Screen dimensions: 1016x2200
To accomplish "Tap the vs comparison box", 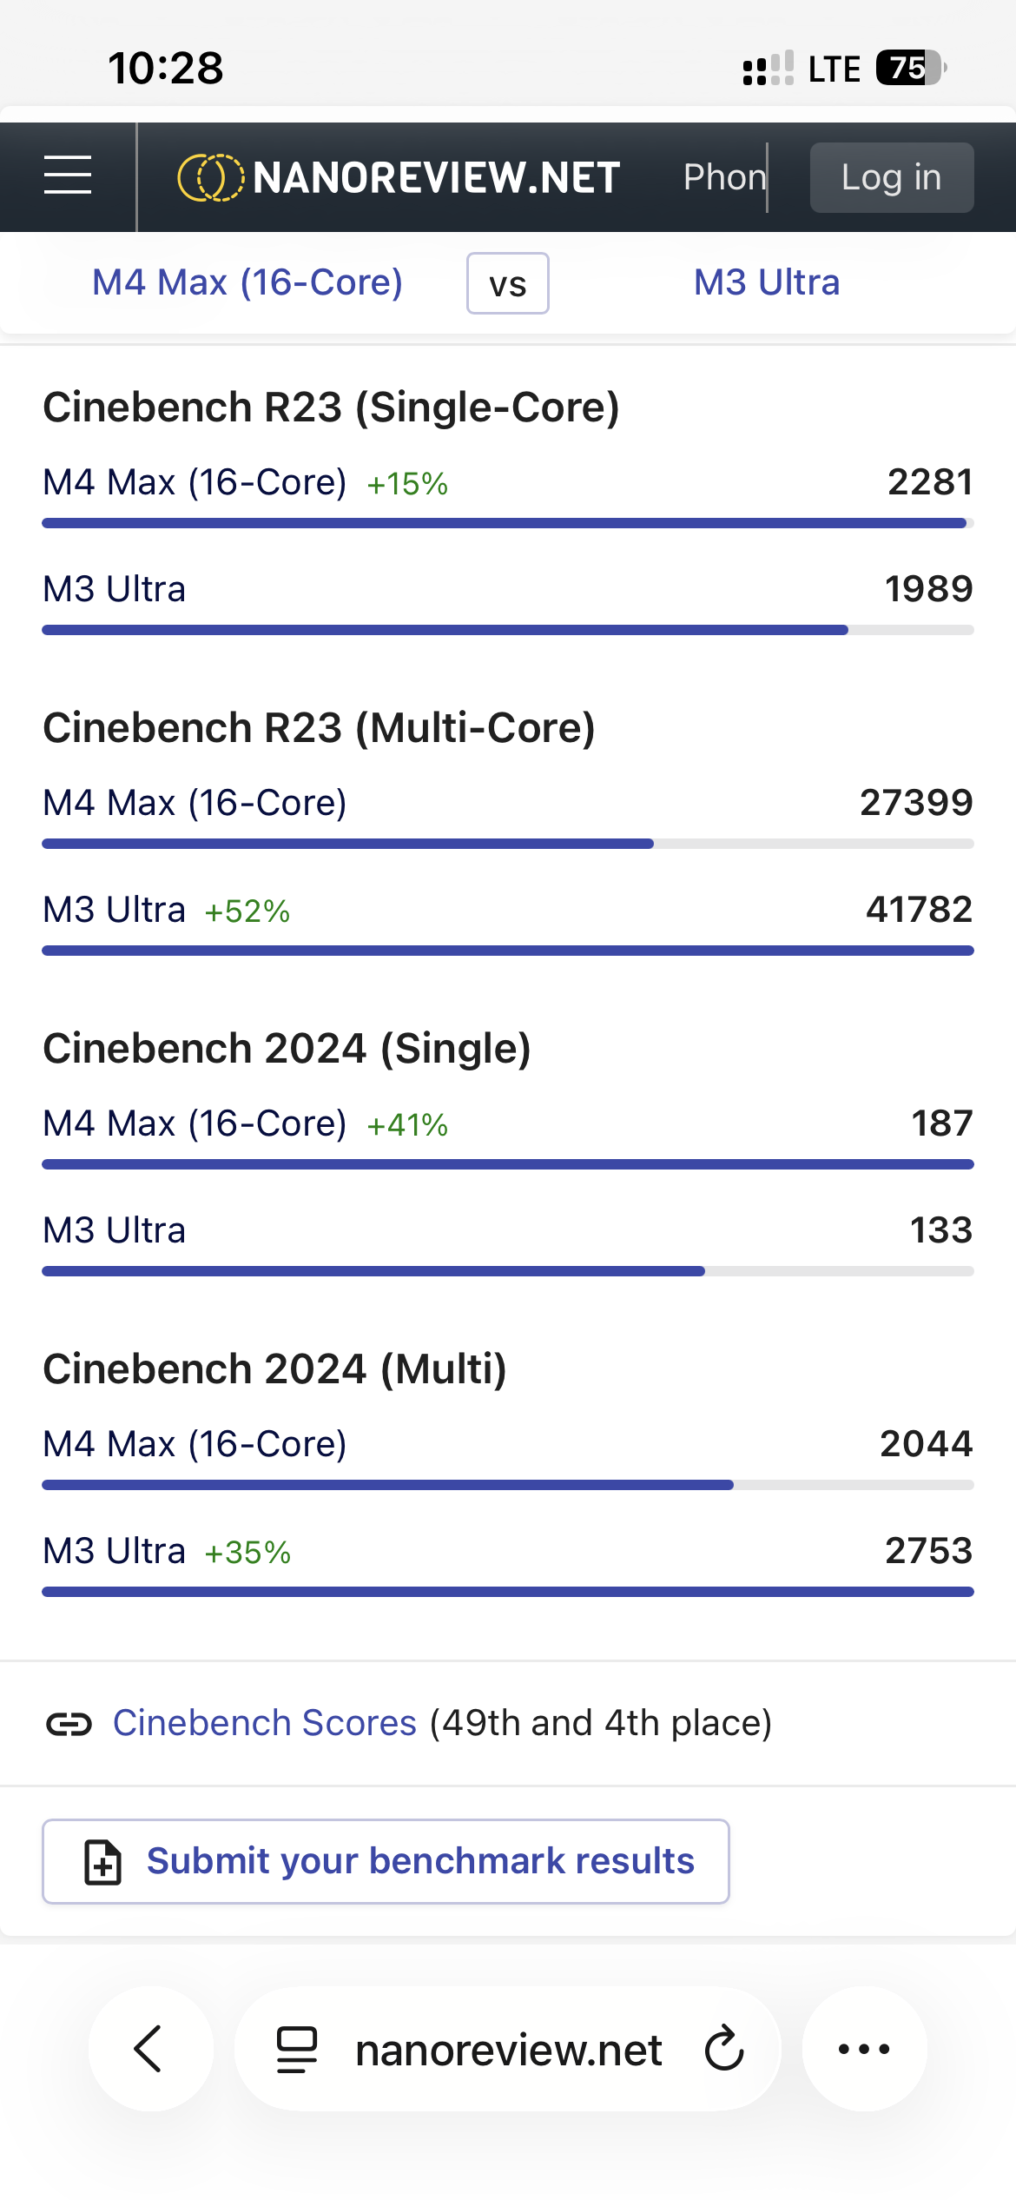I will pyautogui.click(x=508, y=283).
